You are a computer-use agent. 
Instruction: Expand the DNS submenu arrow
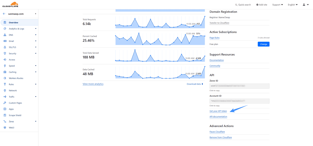(35, 35)
